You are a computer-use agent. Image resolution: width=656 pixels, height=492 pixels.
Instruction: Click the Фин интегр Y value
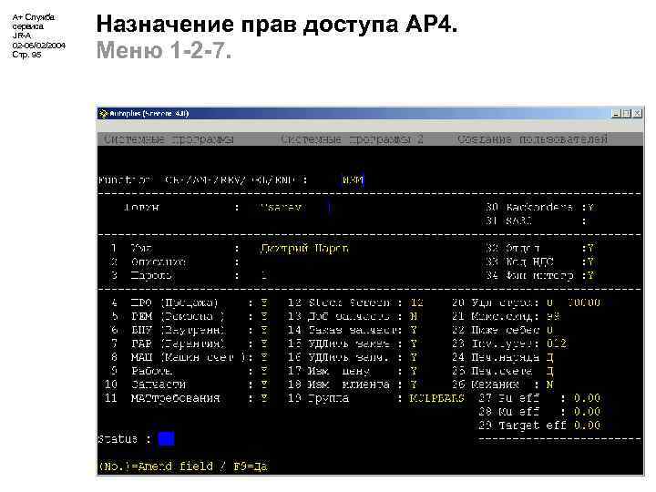coord(590,276)
